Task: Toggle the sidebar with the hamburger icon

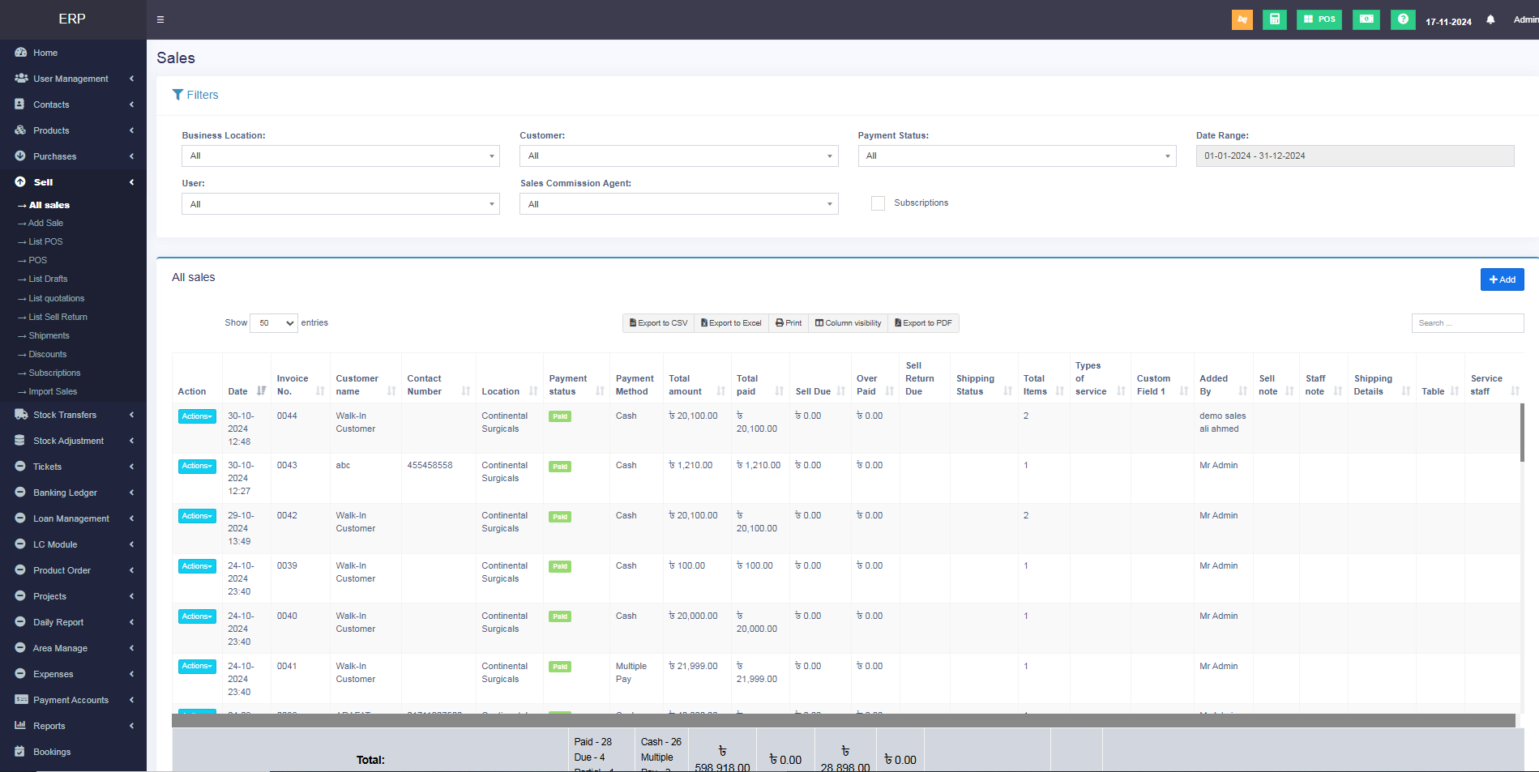Action: click(x=160, y=19)
